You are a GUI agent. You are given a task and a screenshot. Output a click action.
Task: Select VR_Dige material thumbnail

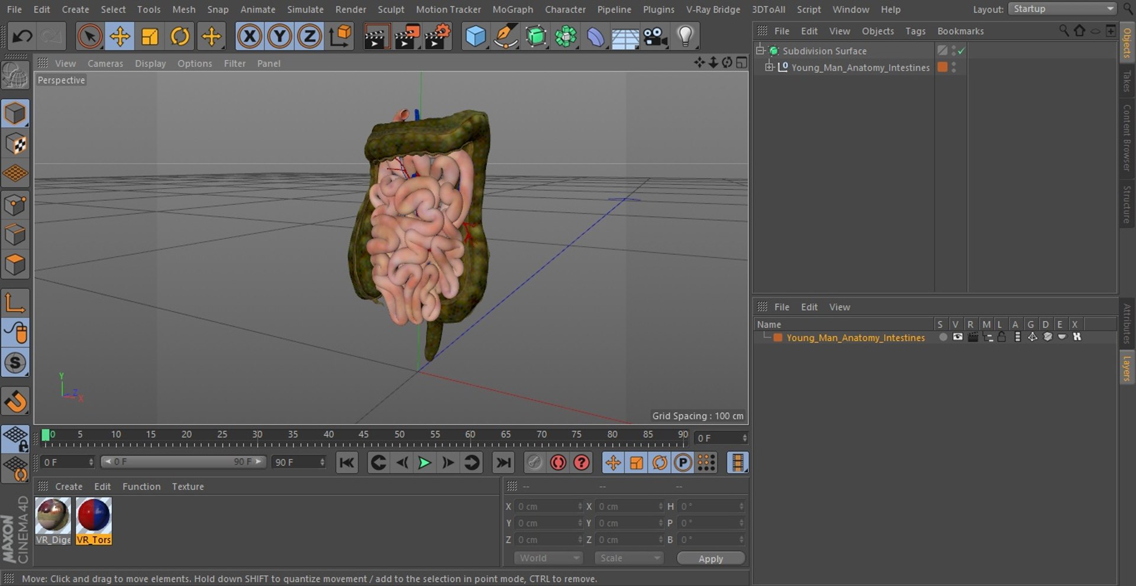pos(53,521)
